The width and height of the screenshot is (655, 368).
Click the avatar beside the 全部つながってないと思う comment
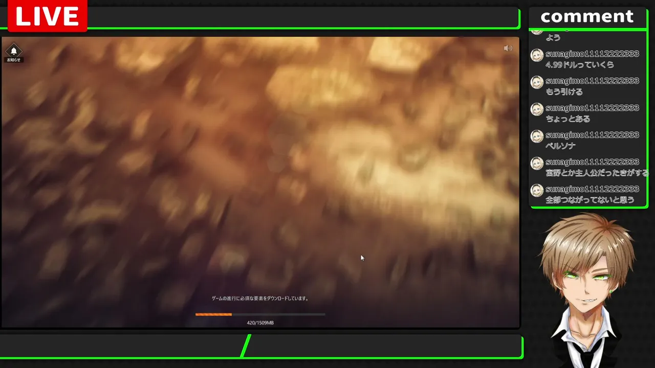click(537, 191)
